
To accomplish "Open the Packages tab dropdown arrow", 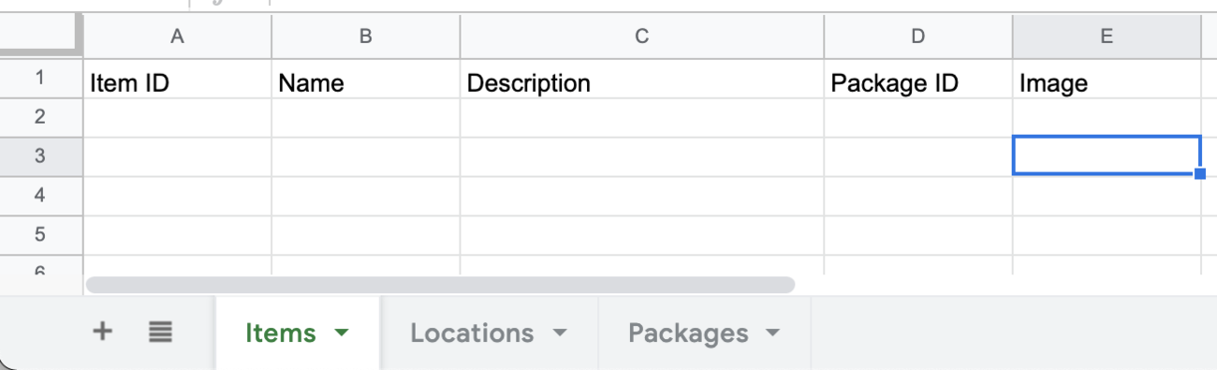I will point(772,333).
